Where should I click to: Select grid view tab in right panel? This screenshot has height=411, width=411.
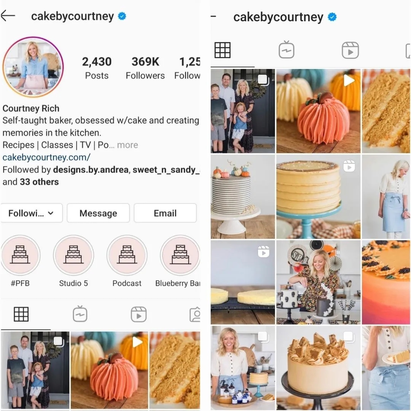point(222,50)
